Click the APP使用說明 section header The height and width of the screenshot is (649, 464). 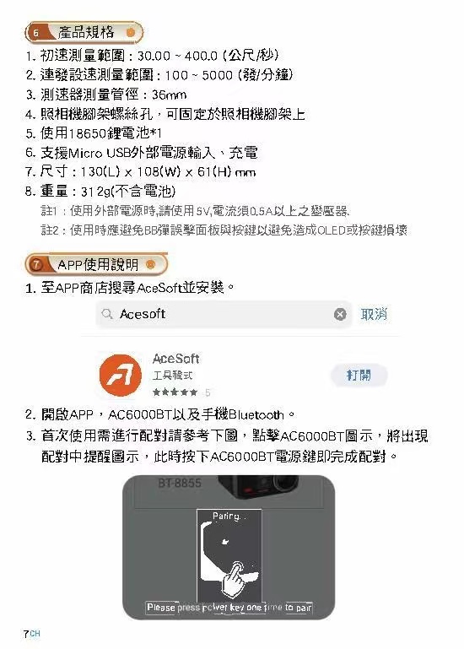[x=96, y=264]
